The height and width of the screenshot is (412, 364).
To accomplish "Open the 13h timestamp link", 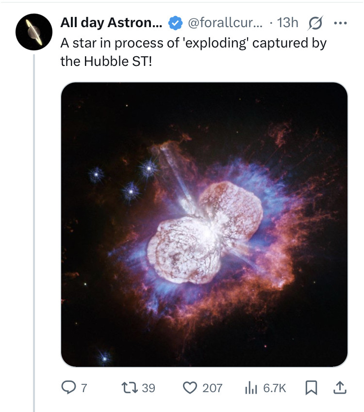I will point(287,23).
